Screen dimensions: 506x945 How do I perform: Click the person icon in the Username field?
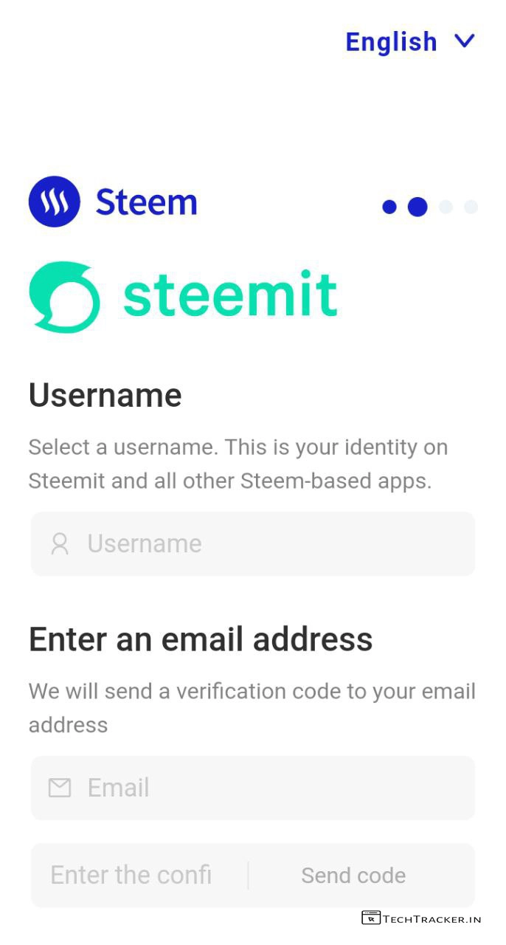(60, 544)
